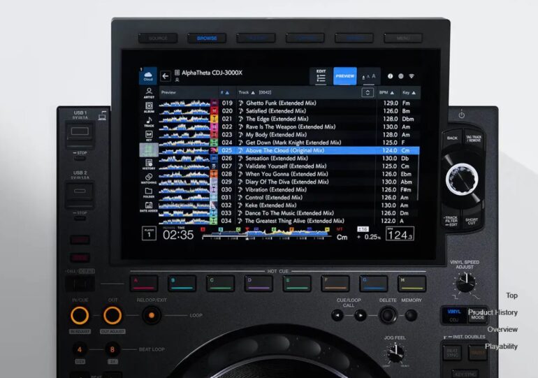Open the Folder browse icon
Screen dimensions: 538x378
[149, 192]
